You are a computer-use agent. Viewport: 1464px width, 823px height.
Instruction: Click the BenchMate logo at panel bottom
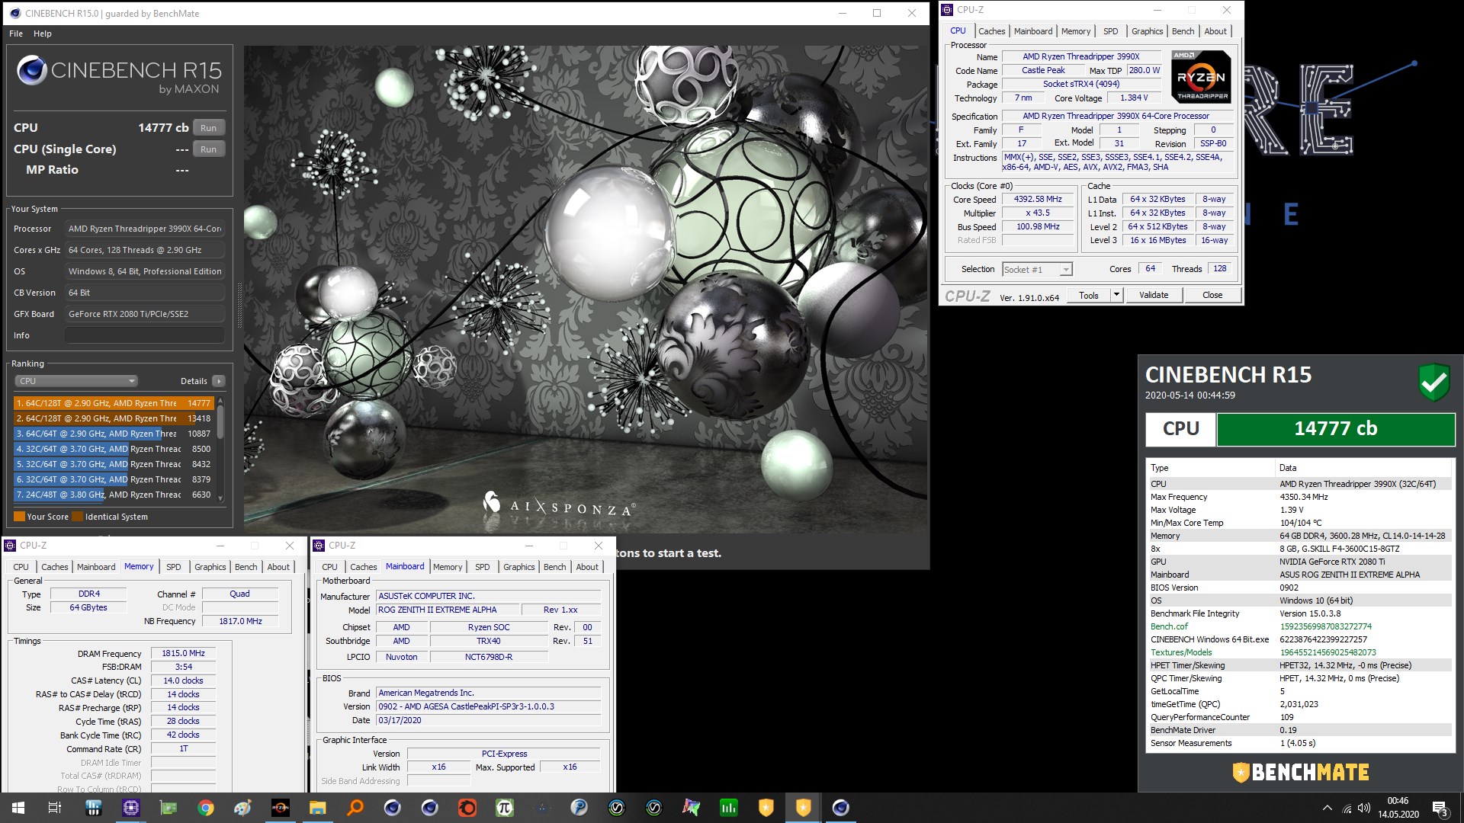point(1301,772)
